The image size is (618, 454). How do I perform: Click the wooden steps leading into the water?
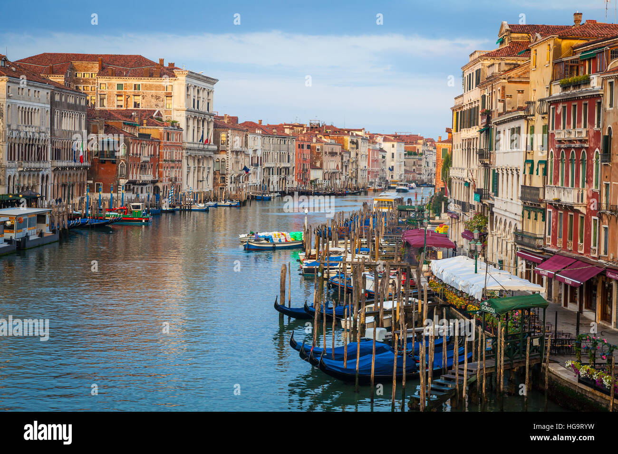coord(443,384)
